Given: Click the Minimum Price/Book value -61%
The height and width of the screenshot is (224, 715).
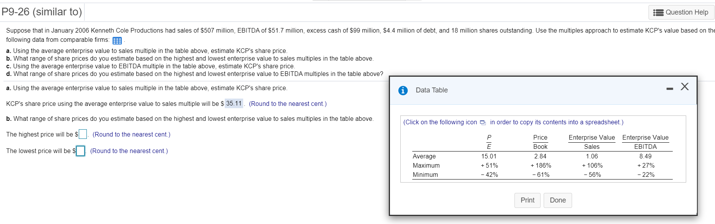Looking at the screenshot, I should pyautogui.click(x=541, y=175).
